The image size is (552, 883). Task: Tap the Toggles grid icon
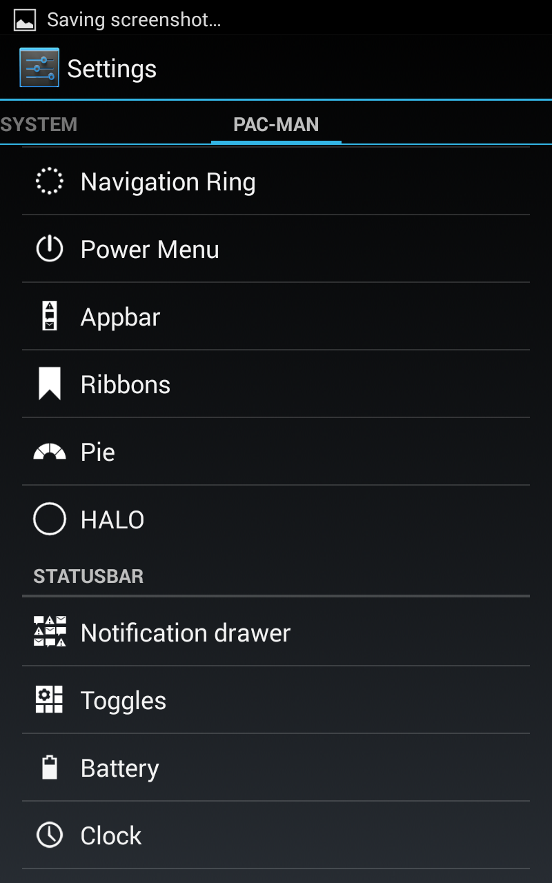50,700
